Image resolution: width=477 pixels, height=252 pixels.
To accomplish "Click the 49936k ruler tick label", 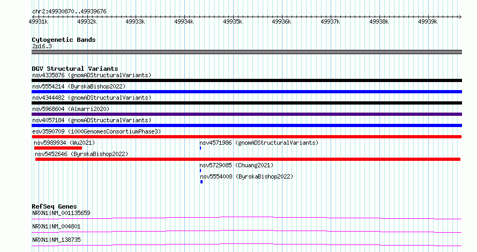I will point(281,21).
